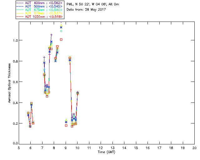Click the x-axis tick label 5
This screenshot has height=160, width=200.
pyautogui.click(x=19, y=148)
